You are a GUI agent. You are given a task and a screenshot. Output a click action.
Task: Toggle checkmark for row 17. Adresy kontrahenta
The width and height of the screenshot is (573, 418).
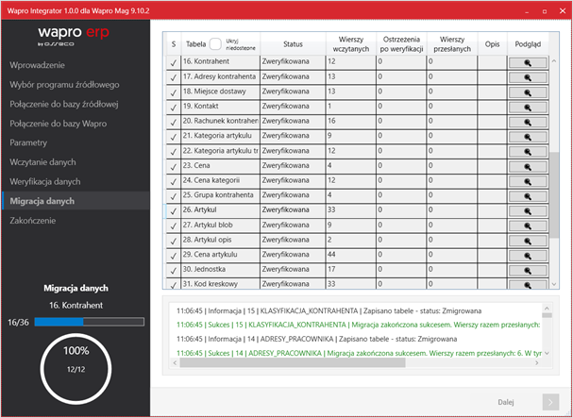[x=173, y=77]
